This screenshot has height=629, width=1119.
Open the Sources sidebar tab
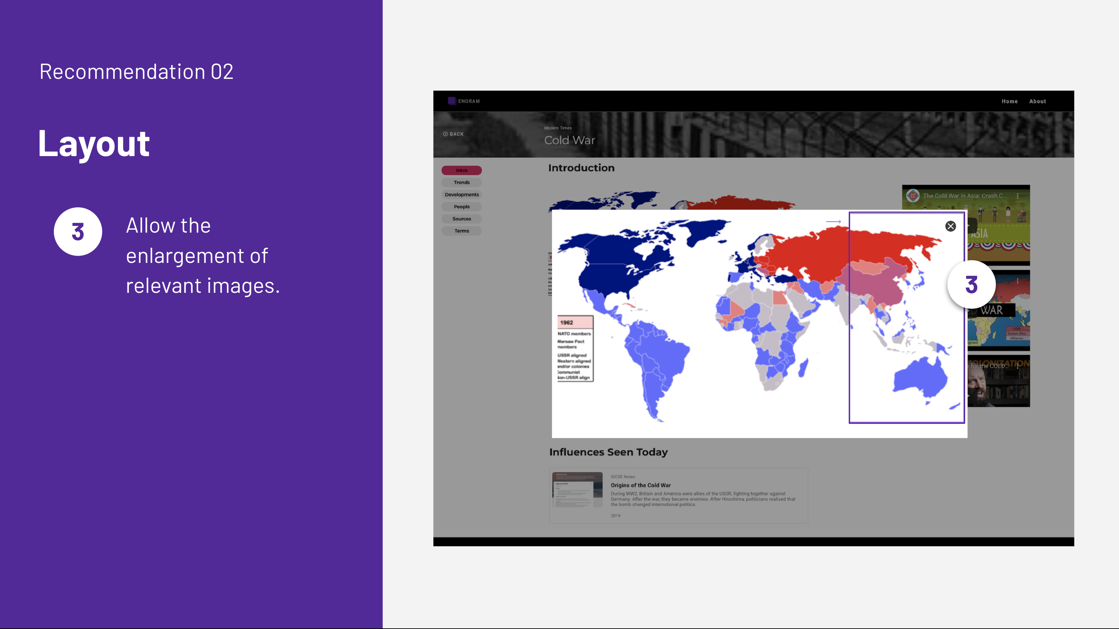click(461, 219)
